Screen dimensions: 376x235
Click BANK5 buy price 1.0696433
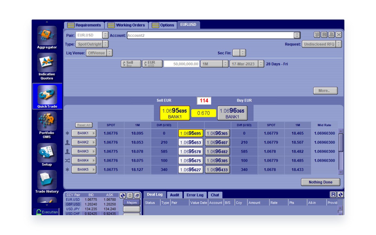(217, 170)
